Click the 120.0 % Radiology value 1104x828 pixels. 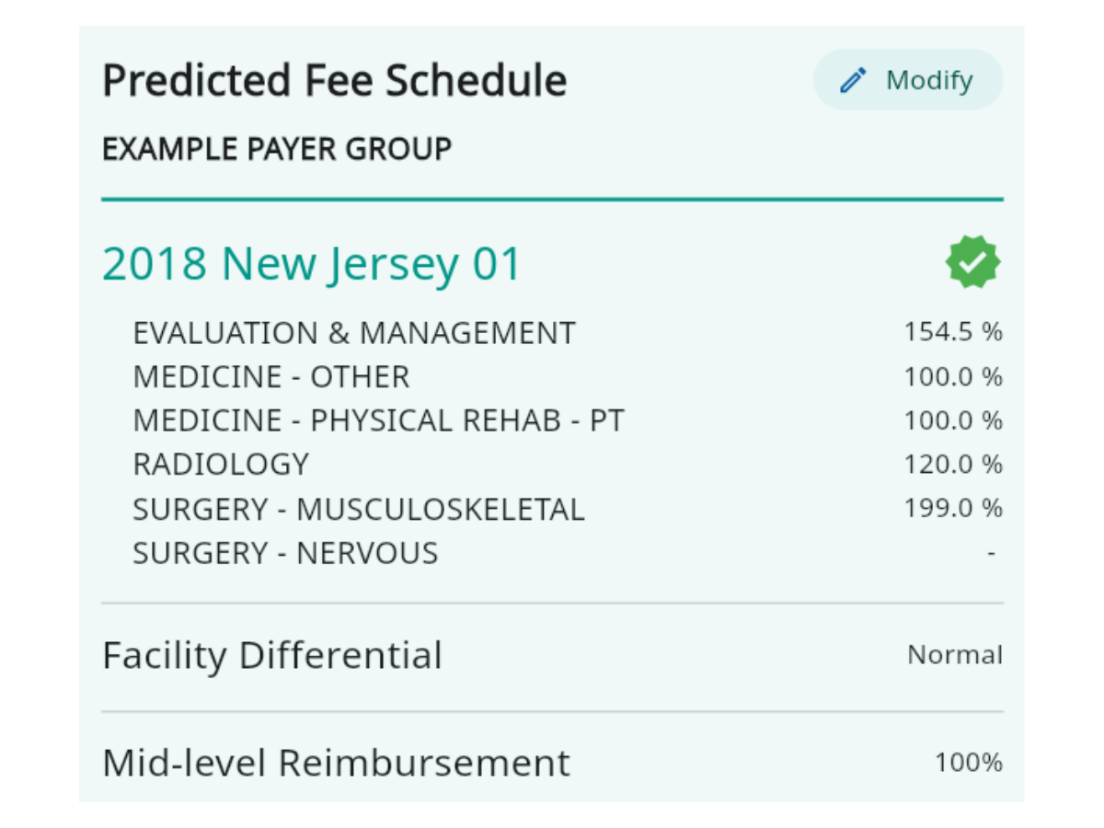point(953,465)
